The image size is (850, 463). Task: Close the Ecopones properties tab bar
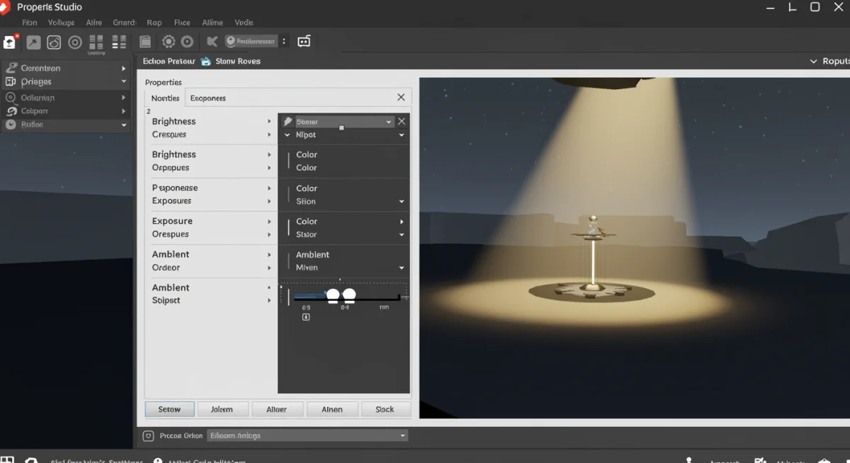(x=401, y=98)
